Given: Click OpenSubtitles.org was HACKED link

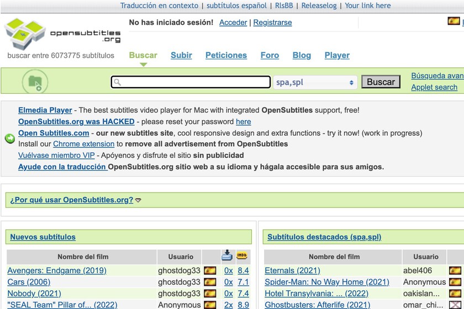Looking at the screenshot, I should click(76, 122).
